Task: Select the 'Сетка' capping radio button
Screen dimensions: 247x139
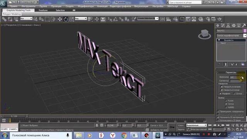Action: 234,93
